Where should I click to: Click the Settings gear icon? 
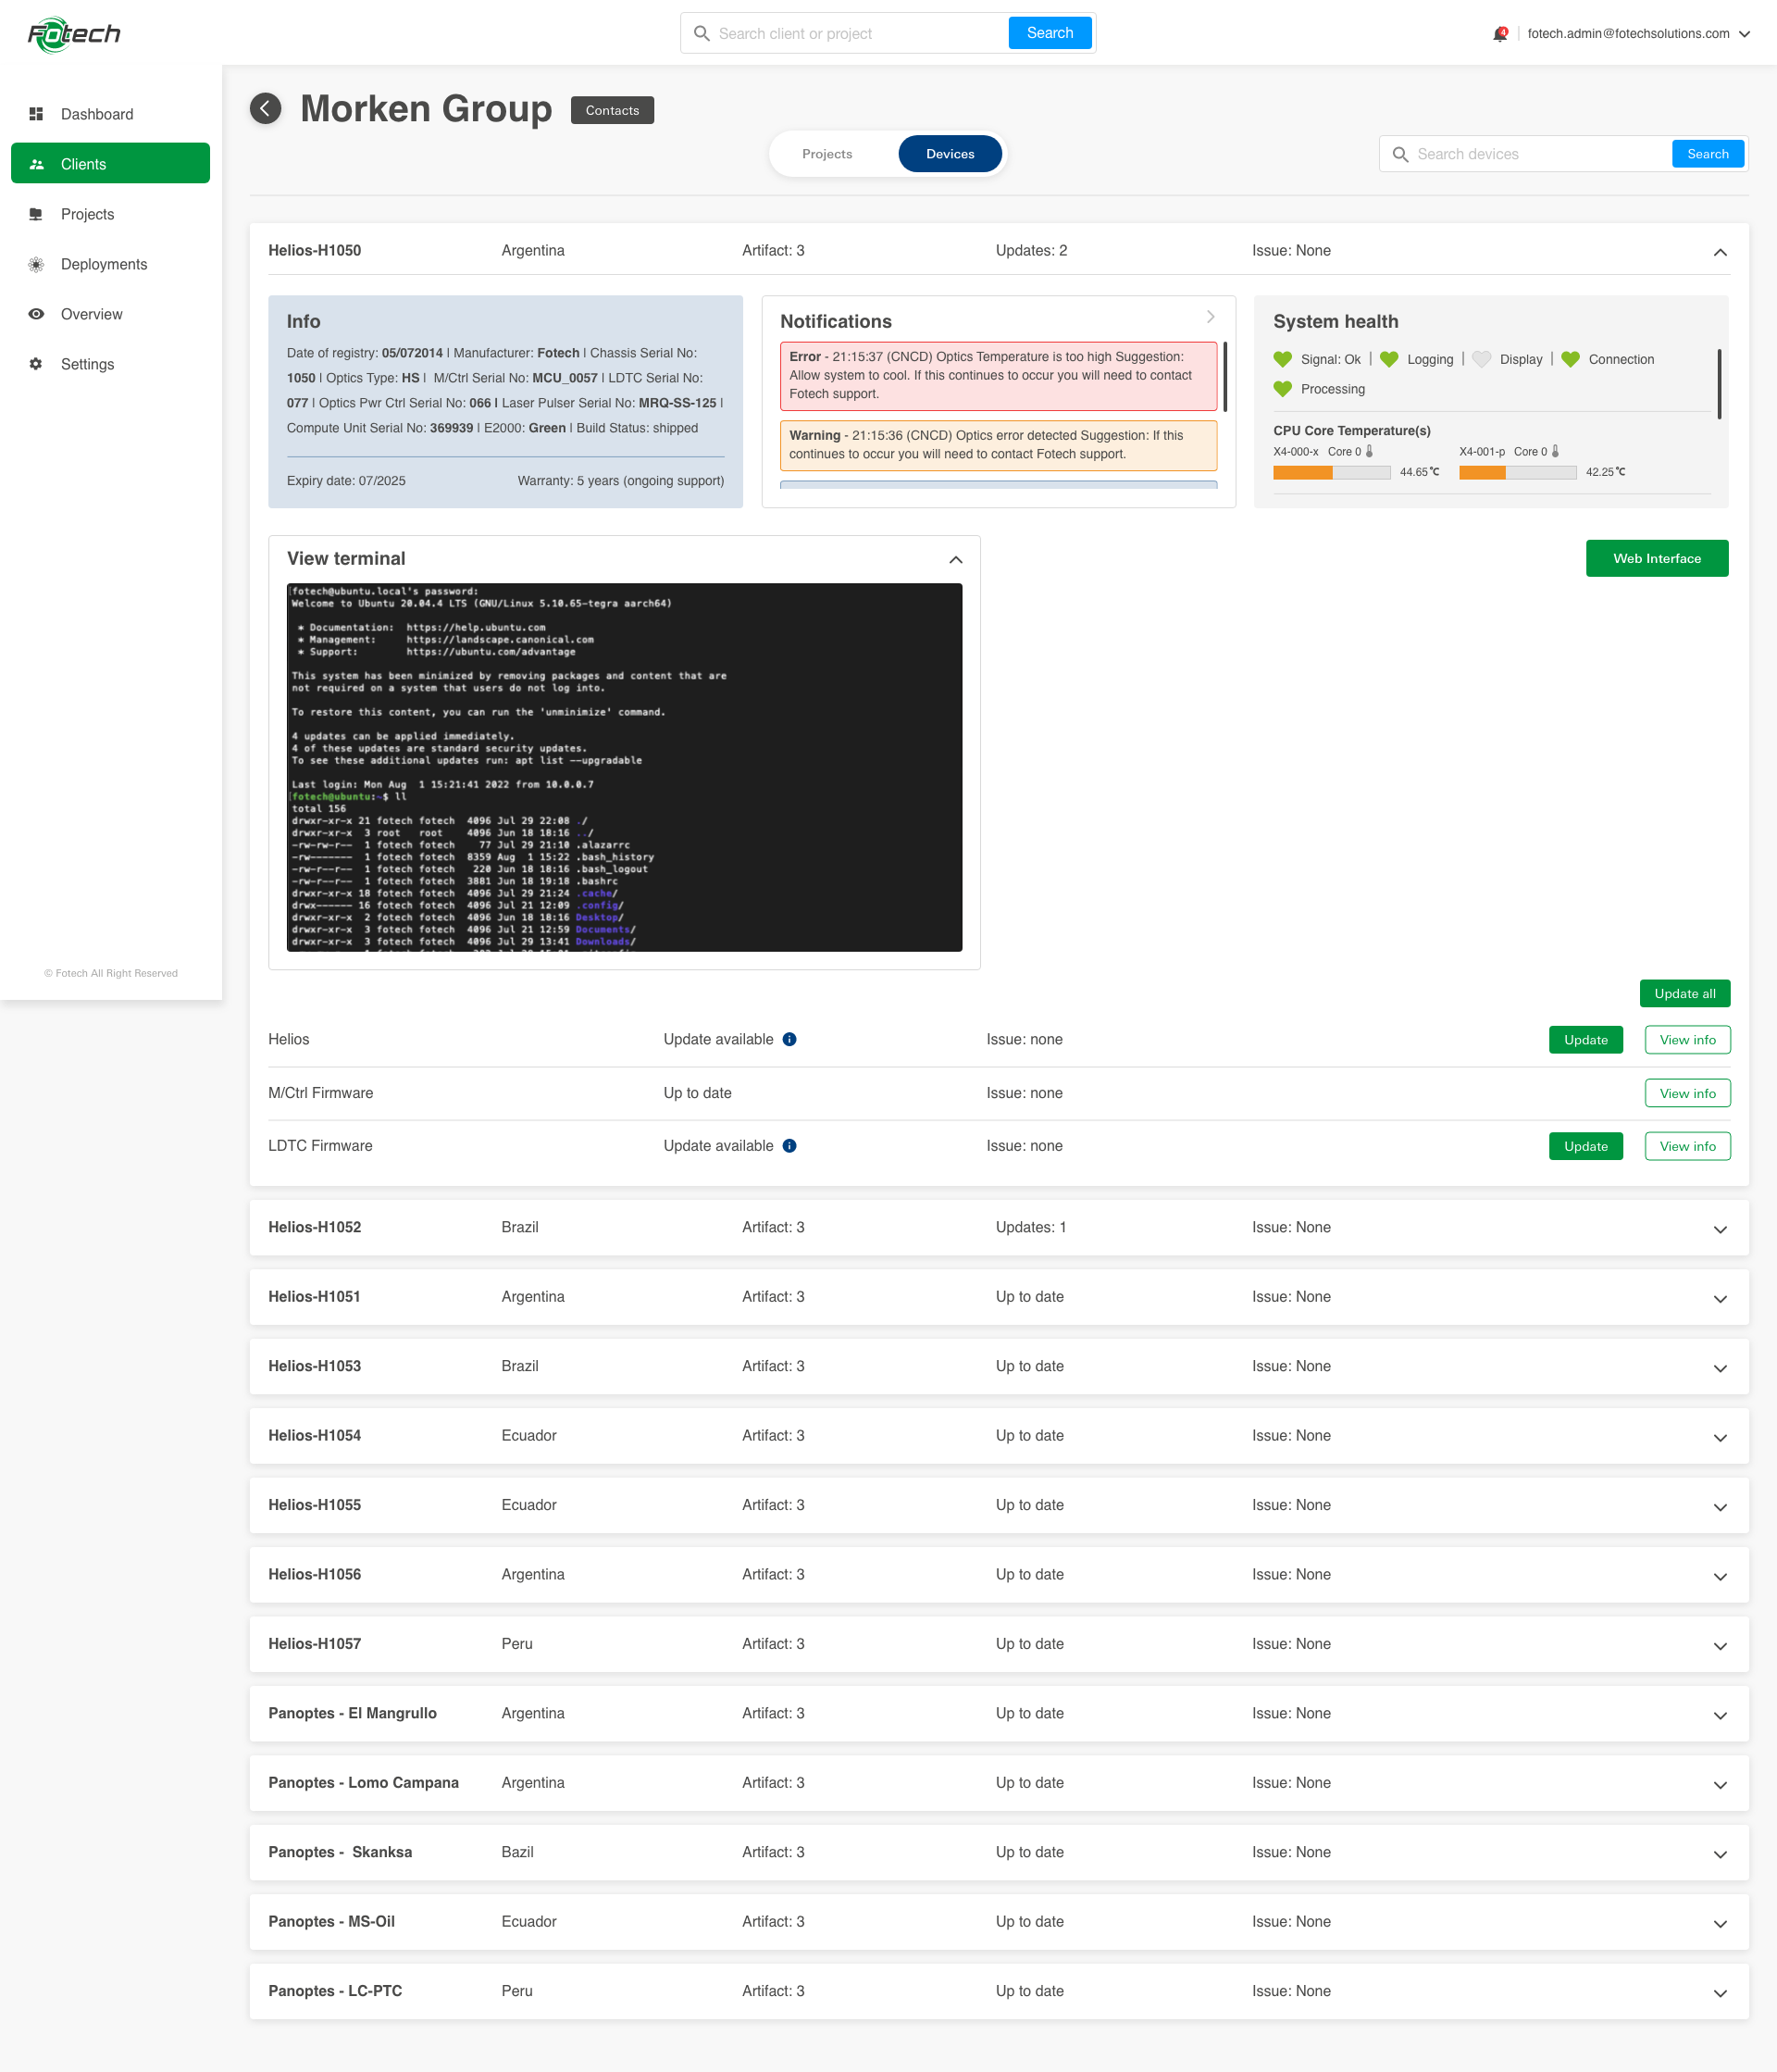coord(36,364)
